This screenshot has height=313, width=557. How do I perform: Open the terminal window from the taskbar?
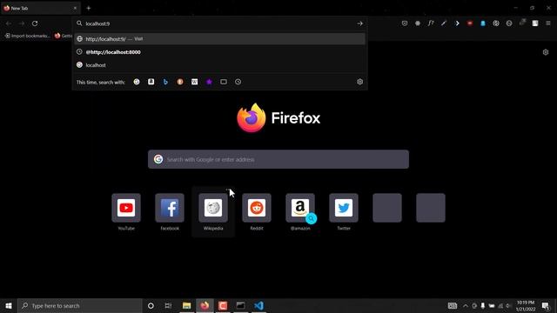pyautogui.click(x=240, y=305)
